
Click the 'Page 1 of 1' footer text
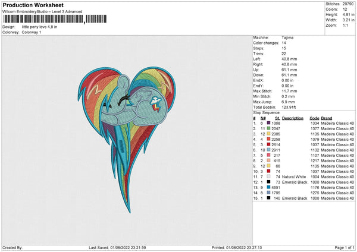click(345, 247)
